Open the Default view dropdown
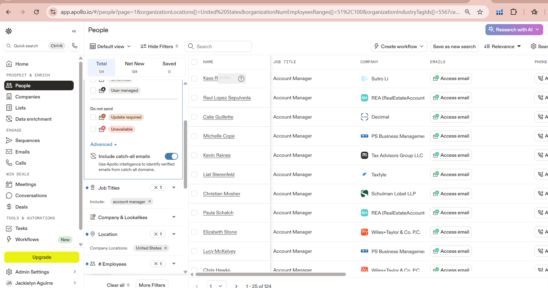548x288 pixels. click(110, 46)
